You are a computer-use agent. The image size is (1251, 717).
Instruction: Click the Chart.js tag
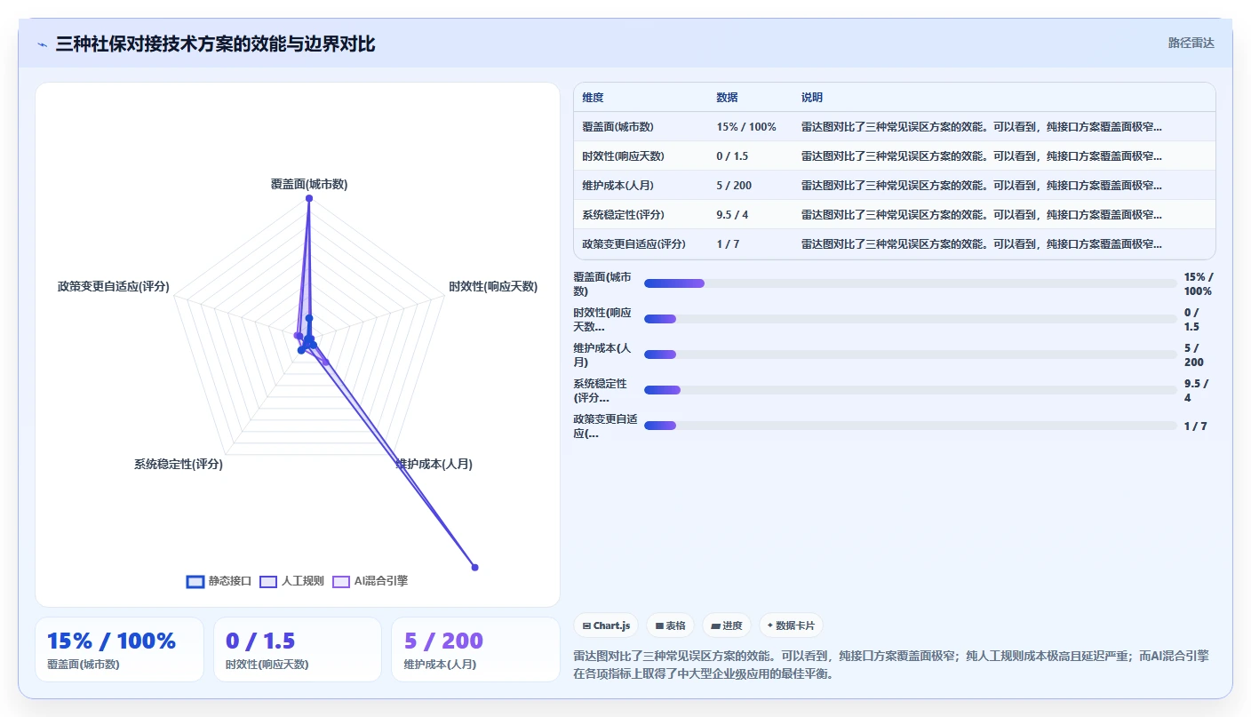pyautogui.click(x=606, y=625)
